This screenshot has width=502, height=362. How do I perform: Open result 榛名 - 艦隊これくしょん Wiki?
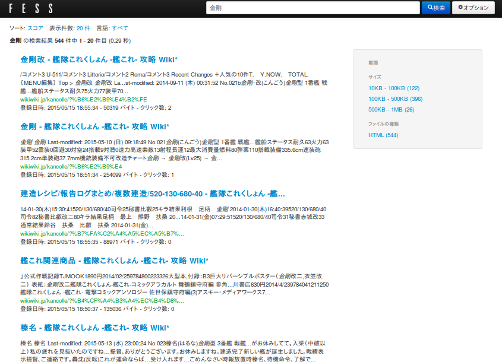(x=95, y=328)
